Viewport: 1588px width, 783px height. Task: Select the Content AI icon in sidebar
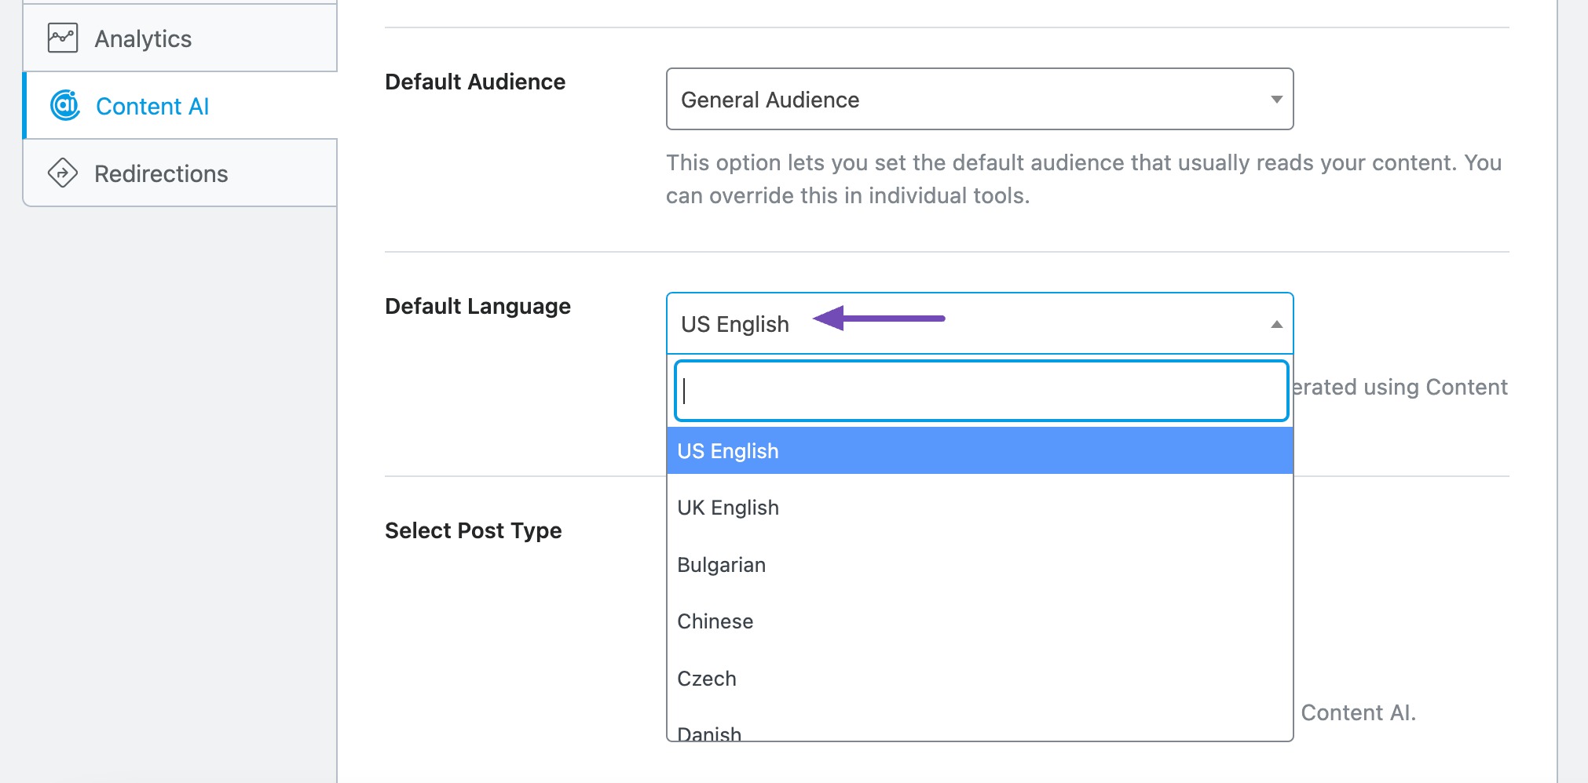tap(64, 105)
